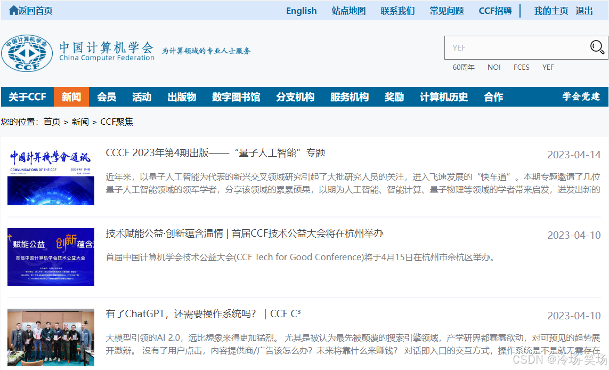
Task: Click 首页 in the breadcrumb
Action: coord(52,122)
